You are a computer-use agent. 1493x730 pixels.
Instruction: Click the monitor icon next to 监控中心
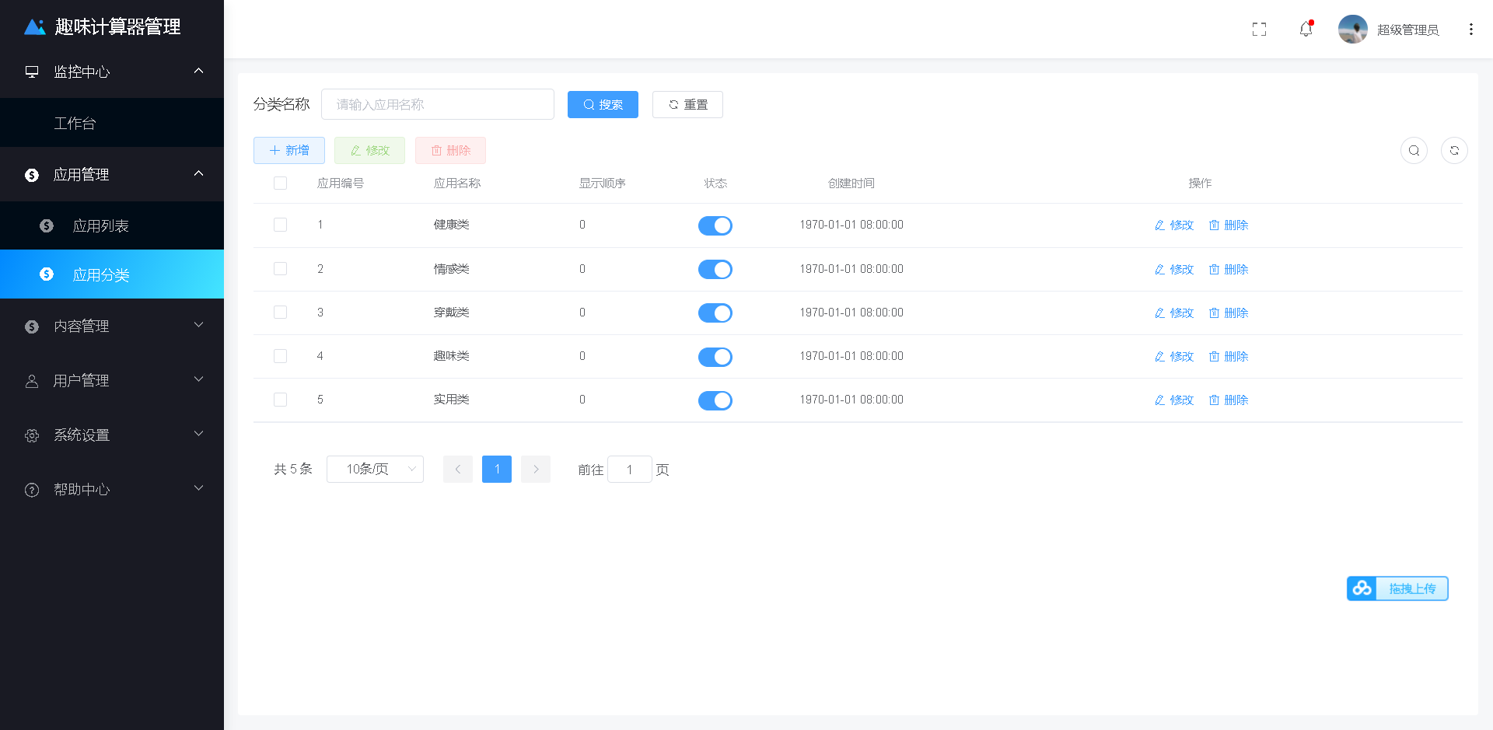click(x=32, y=72)
